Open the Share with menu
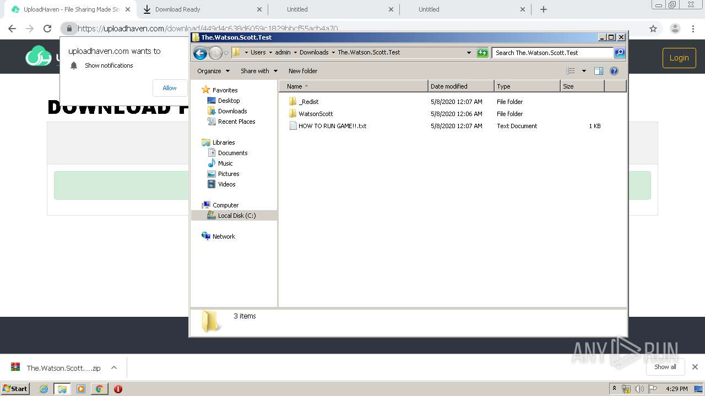This screenshot has width=705, height=396. [x=259, y=71]
